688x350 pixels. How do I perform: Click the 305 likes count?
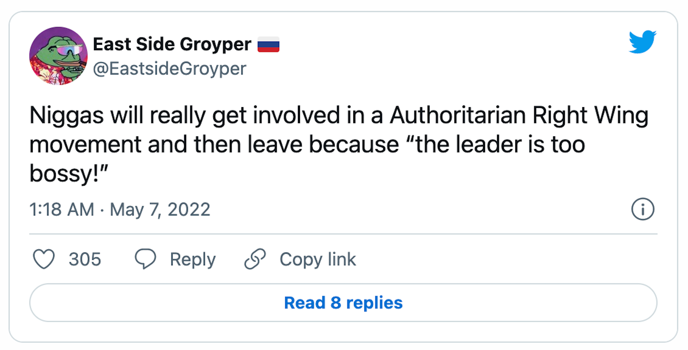pos(85,259)
